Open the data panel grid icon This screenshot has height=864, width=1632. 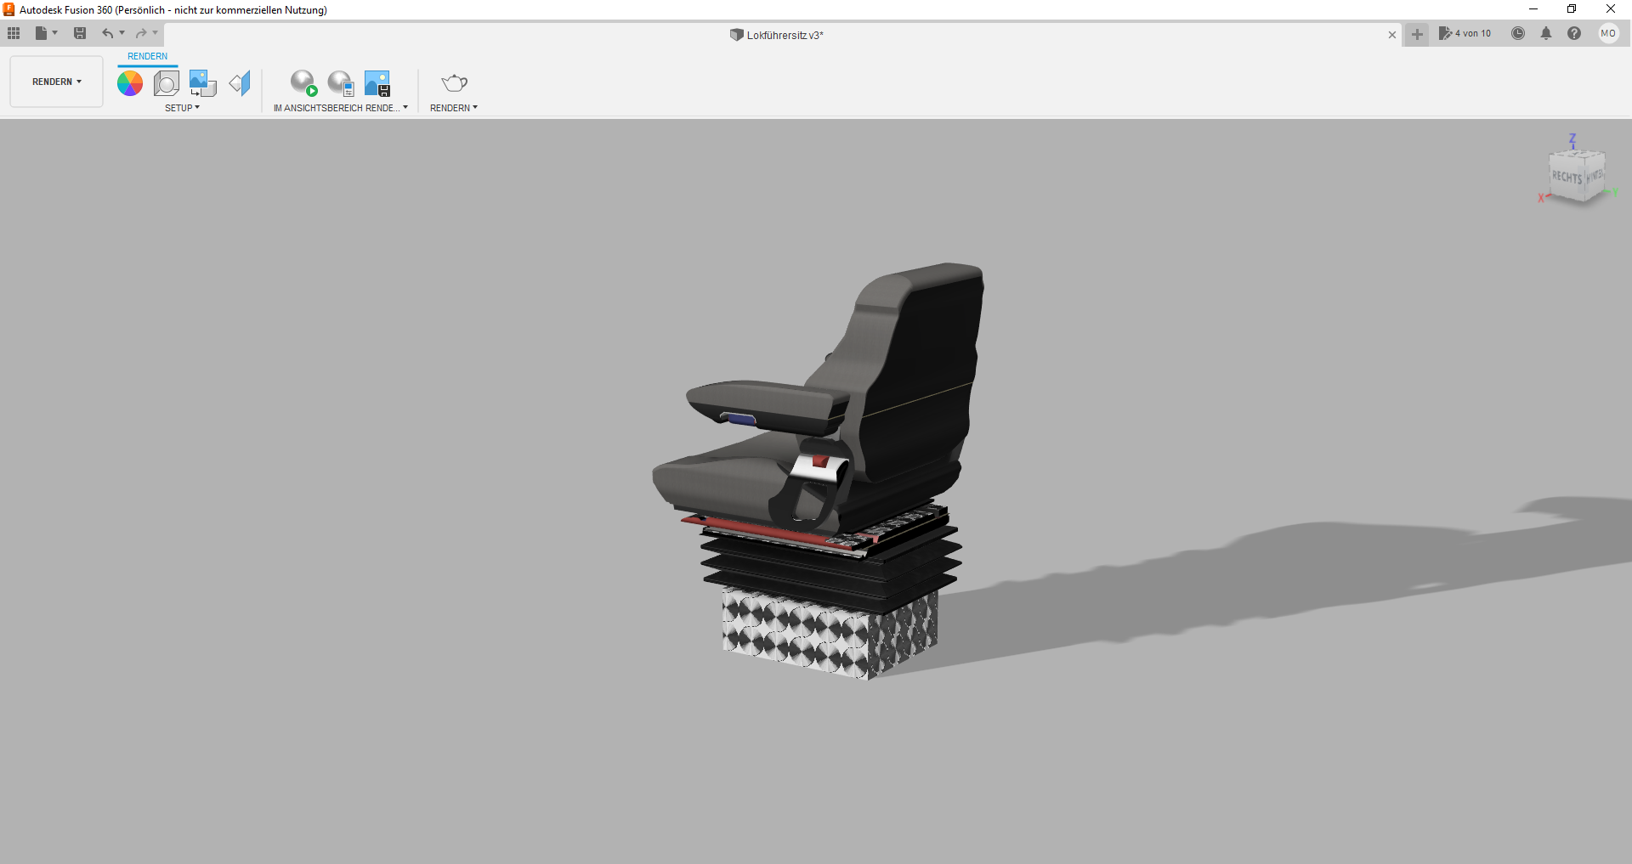[x=14, y=33]
